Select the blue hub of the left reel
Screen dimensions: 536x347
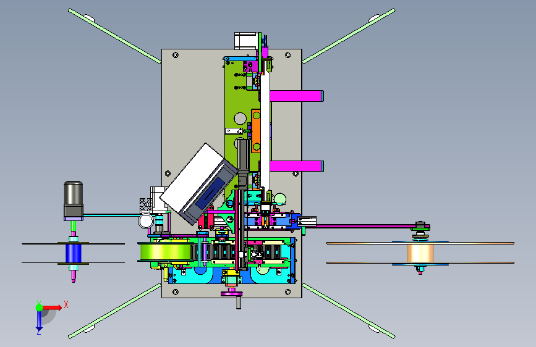[x=73, y=253]
